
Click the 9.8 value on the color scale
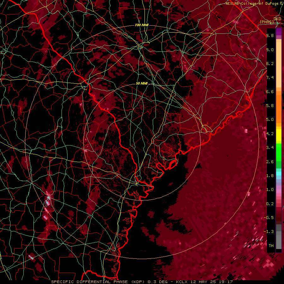point(270,35)
